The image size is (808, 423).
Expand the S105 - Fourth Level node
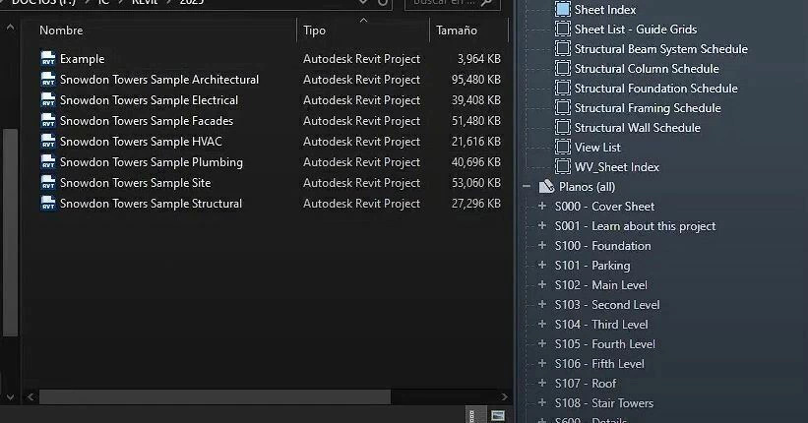tap(542, 343)
